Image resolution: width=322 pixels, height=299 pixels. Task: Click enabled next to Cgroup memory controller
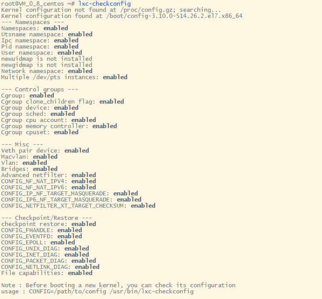(x=104, y=126)
